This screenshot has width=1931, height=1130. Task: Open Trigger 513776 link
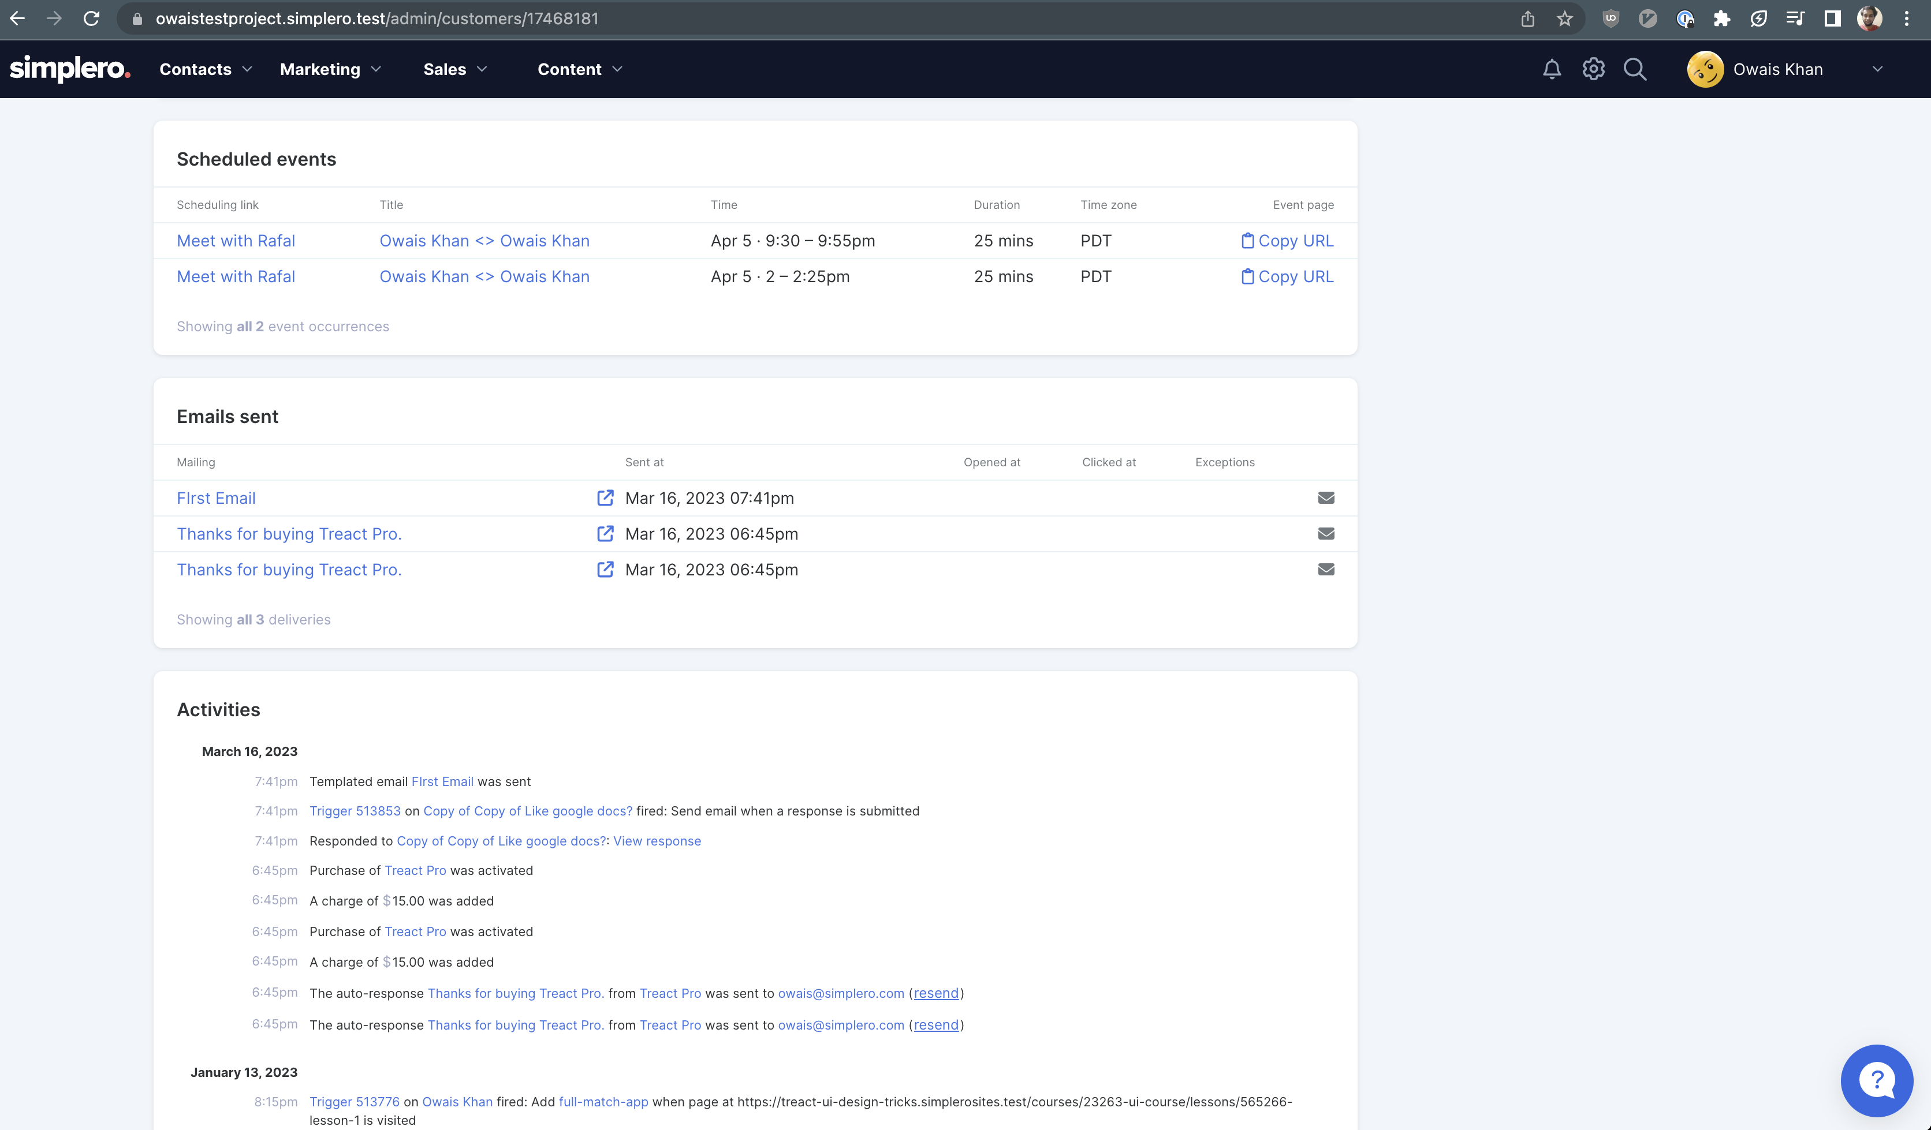click(354, 1102)
